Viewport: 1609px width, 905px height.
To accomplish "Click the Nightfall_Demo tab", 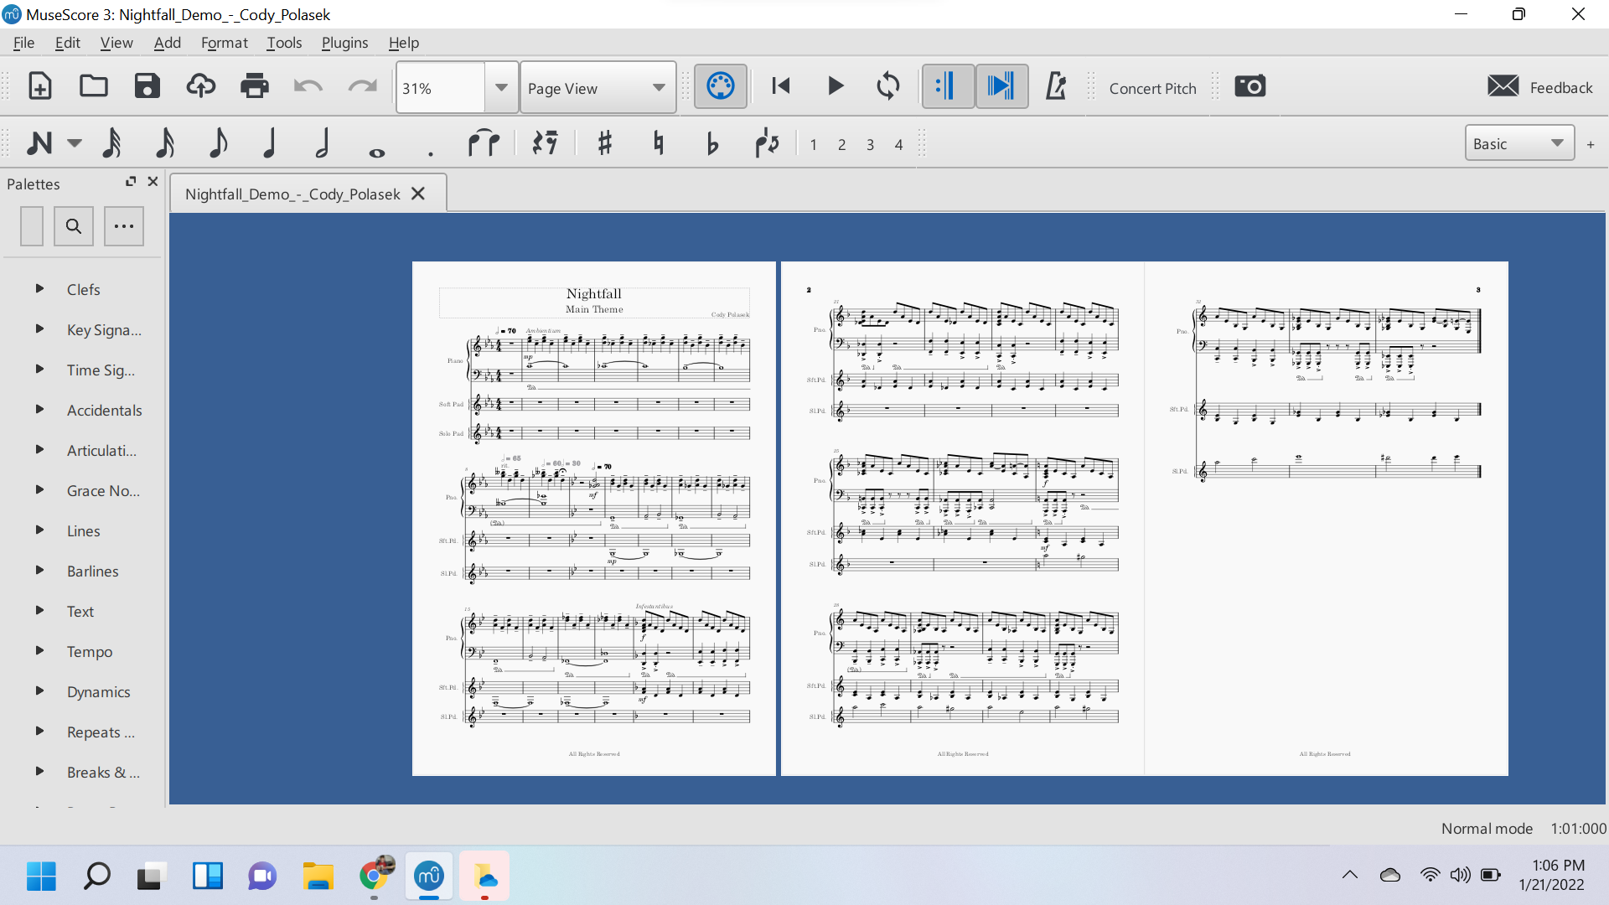I will tap(292, 194).
